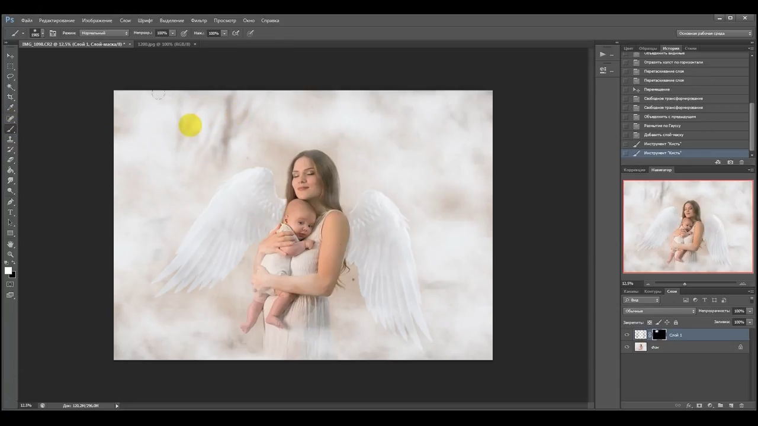Screen dimensions: 758x426
Task: Open the Brush Preset picker arrow
Action: [x=43, y=33]
